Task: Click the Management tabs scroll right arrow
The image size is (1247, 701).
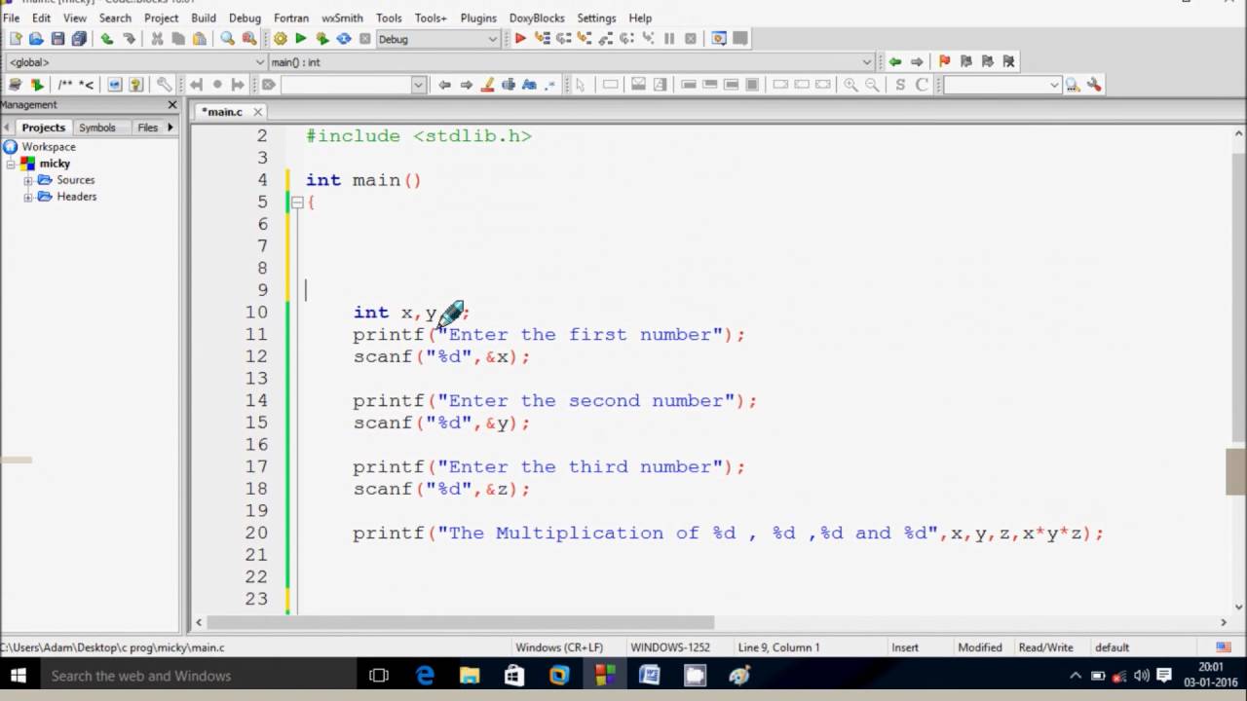Action: point(170,127)
